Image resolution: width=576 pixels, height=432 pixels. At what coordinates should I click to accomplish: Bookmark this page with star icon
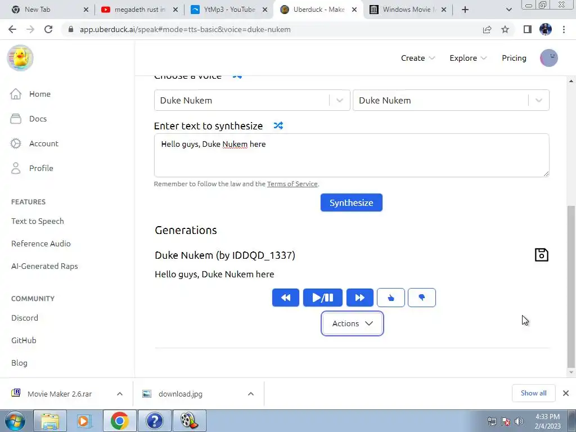(505, 29)
